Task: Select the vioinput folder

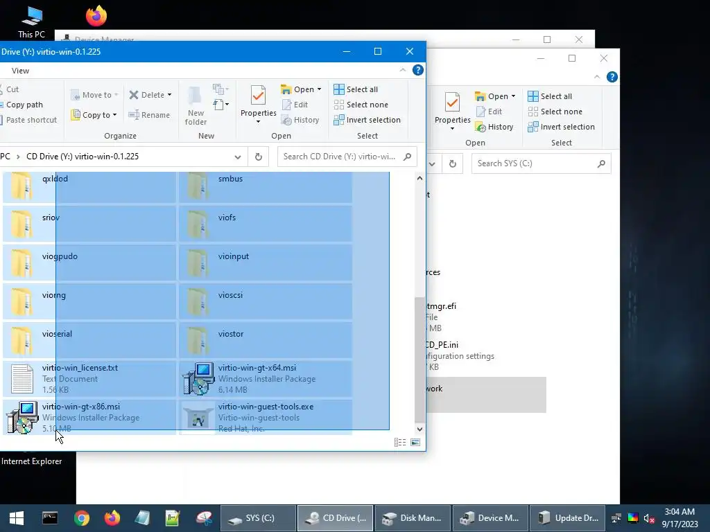Action: 266,263
